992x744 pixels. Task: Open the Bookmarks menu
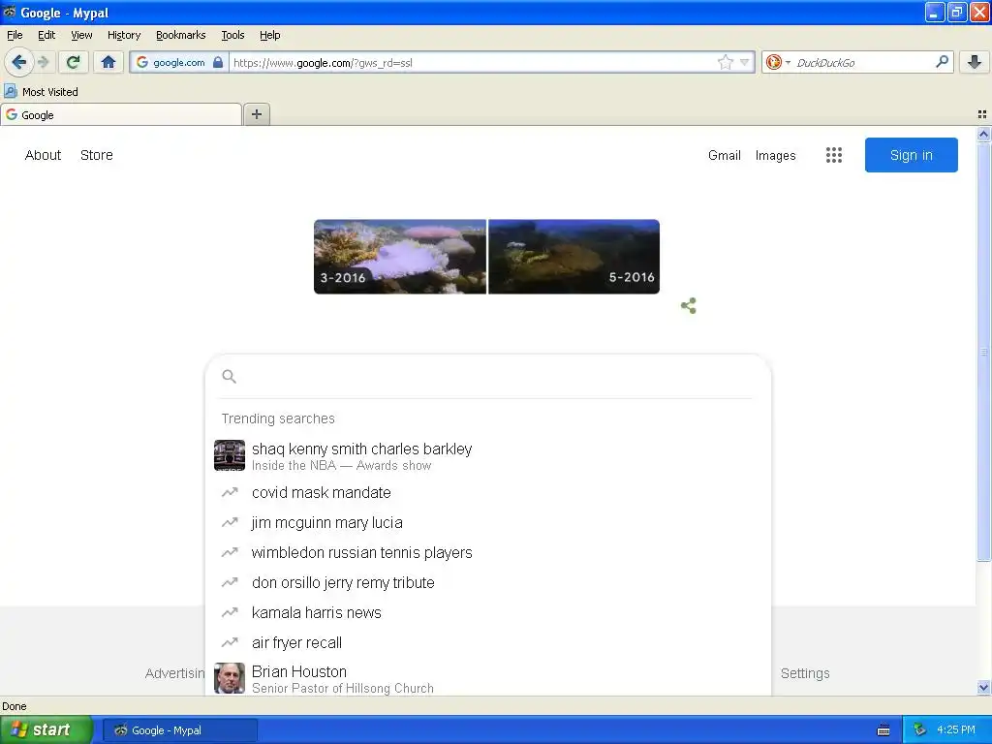180,36
